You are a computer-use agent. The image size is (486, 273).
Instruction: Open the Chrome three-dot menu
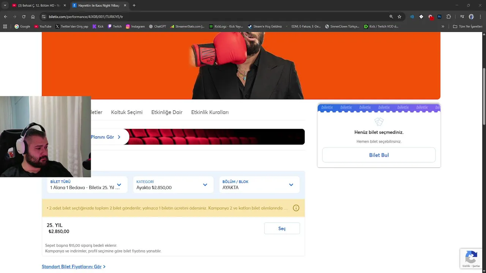pos(480,17)
